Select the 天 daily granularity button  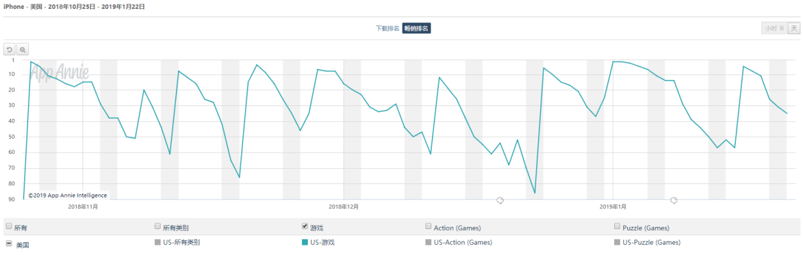[x=793, y=28]
